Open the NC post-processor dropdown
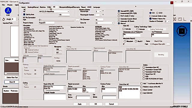 click(54, 11)
